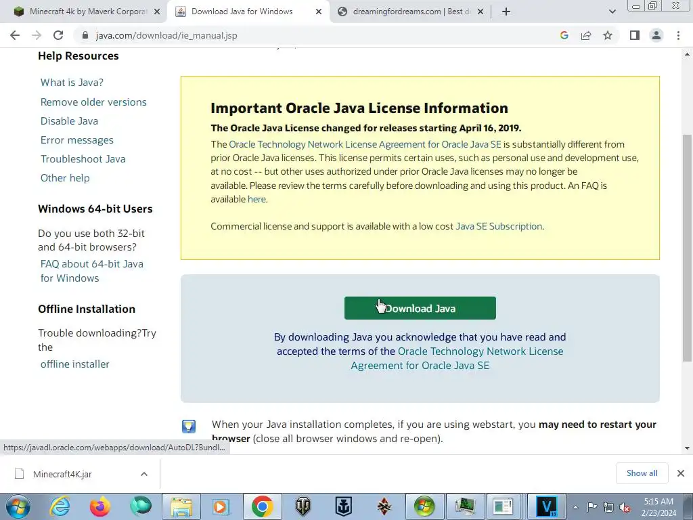The image size is (693, 520).
Task: Click the browser forward arrow
Action: tap(37, 35)
